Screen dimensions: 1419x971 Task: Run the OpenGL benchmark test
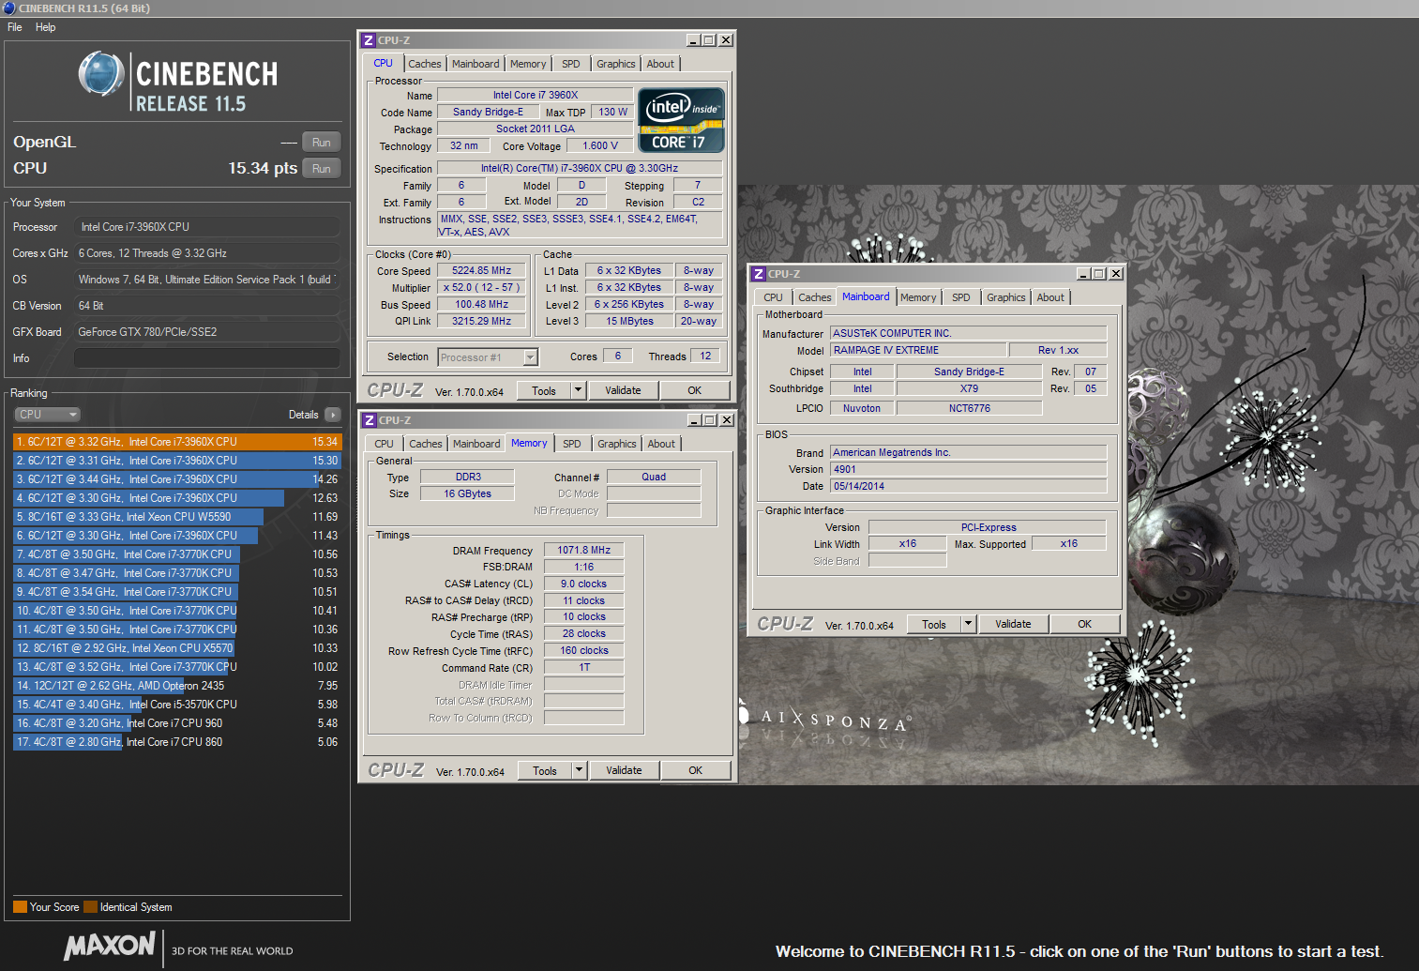tap(322, 143)
